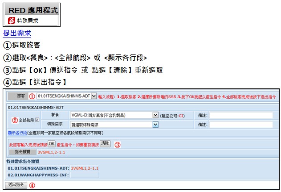Click the red circled 2 marker by 全部航段
This screenshot has width=281, height=192.
pyautogui.click(x=15, y=120)
